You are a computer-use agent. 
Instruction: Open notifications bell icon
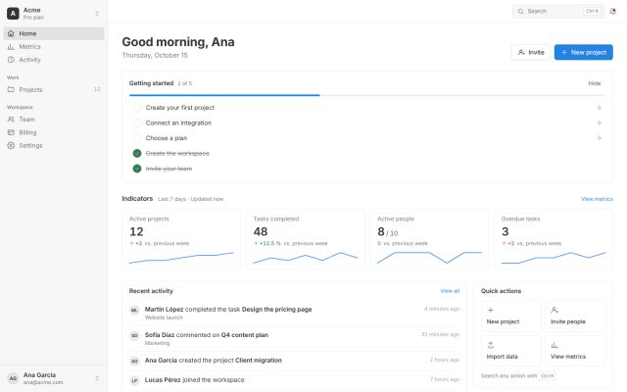(612, 11)
